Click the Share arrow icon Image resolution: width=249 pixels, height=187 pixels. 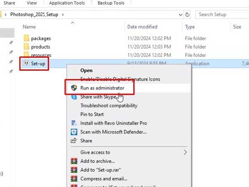74,141
